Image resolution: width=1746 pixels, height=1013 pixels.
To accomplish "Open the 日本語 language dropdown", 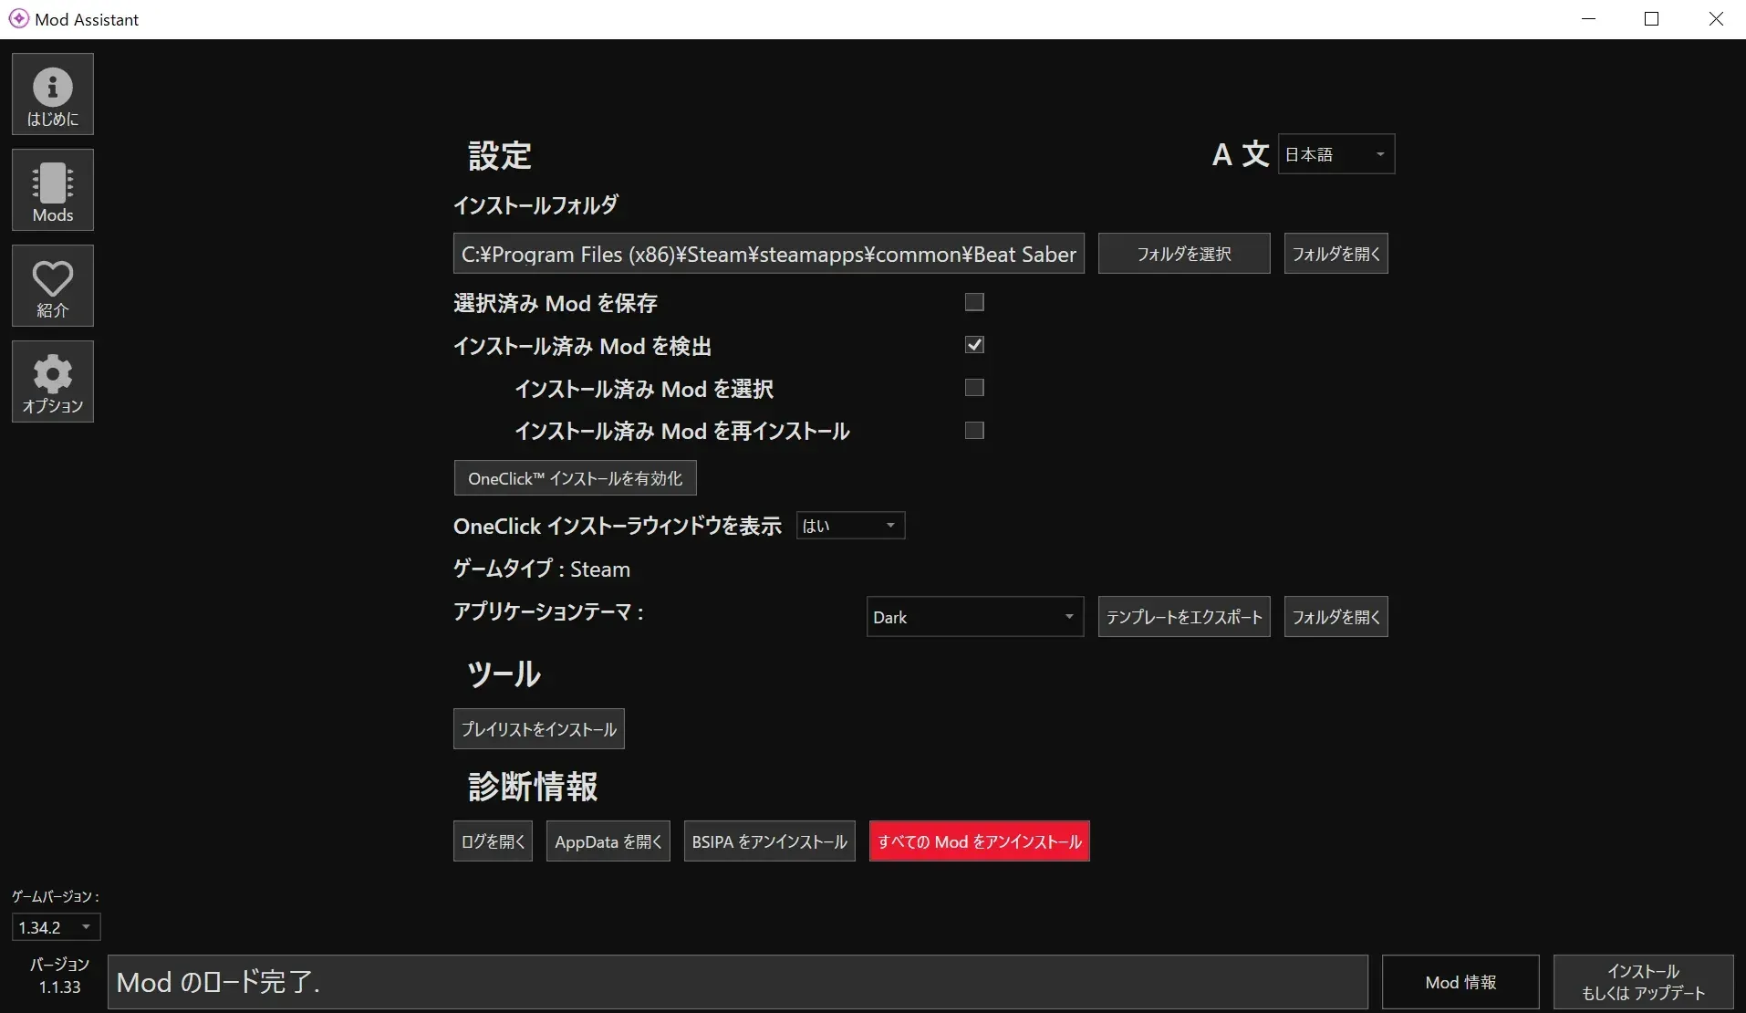I will [1335, 153].
